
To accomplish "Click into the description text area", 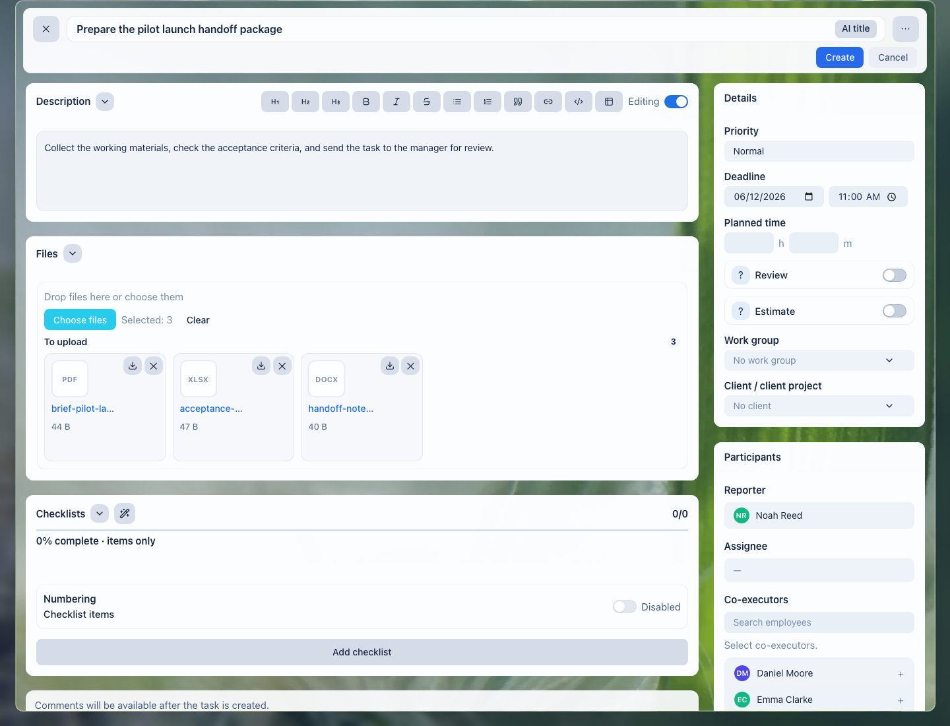I will [362, 171].
